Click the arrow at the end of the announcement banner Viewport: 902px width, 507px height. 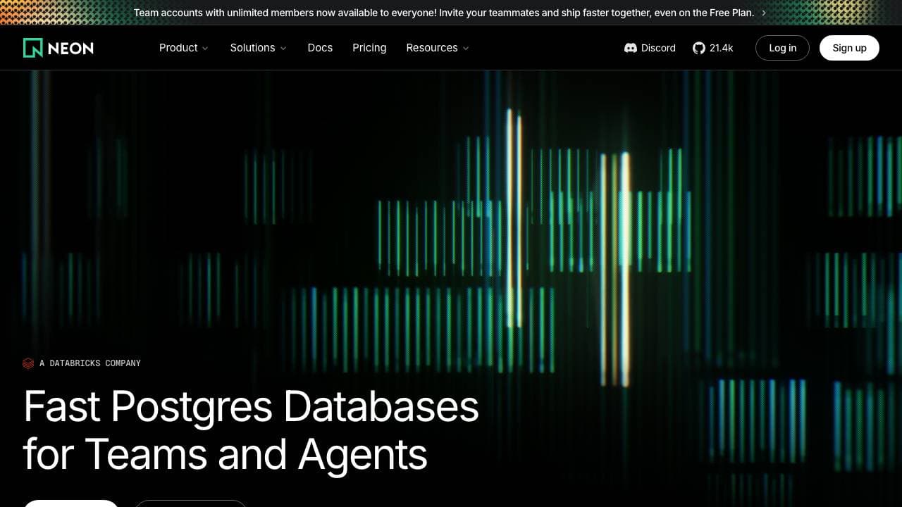(764, 13)
